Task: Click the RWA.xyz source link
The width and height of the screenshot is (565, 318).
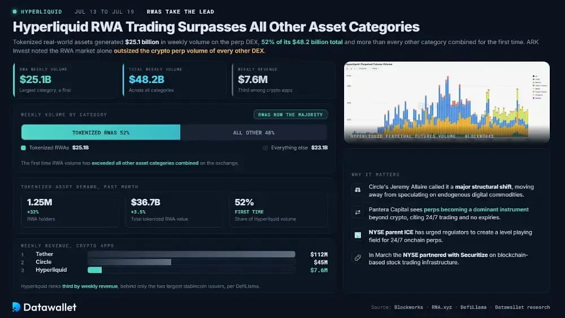Action: (x=442, y=307)
